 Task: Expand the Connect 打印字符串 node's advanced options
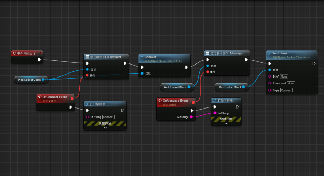[x=105, y=128]
